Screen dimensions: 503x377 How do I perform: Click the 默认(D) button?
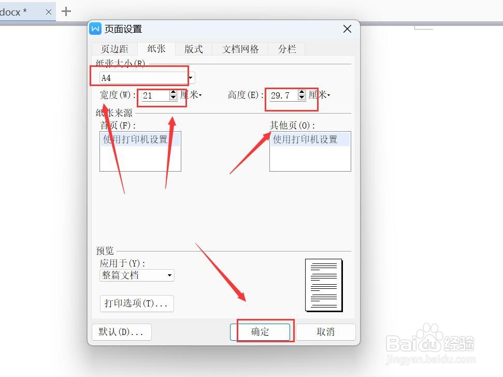click(121, 332)
